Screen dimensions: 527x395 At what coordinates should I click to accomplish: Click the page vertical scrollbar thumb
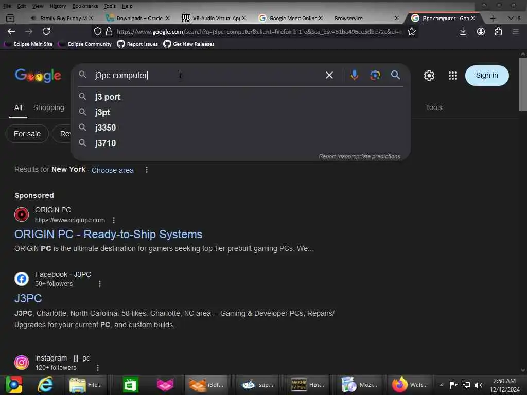523,84
